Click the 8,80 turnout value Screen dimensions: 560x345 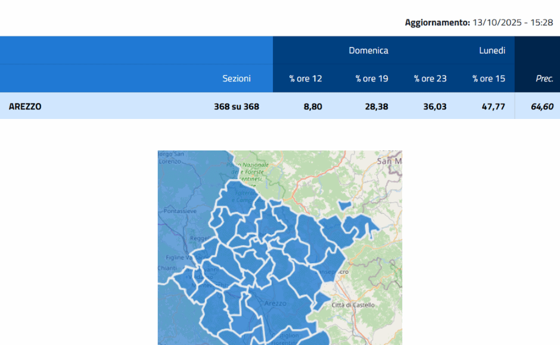(x=312, y=107)
